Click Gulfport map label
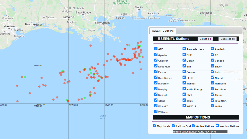 [x=120, y=18]
